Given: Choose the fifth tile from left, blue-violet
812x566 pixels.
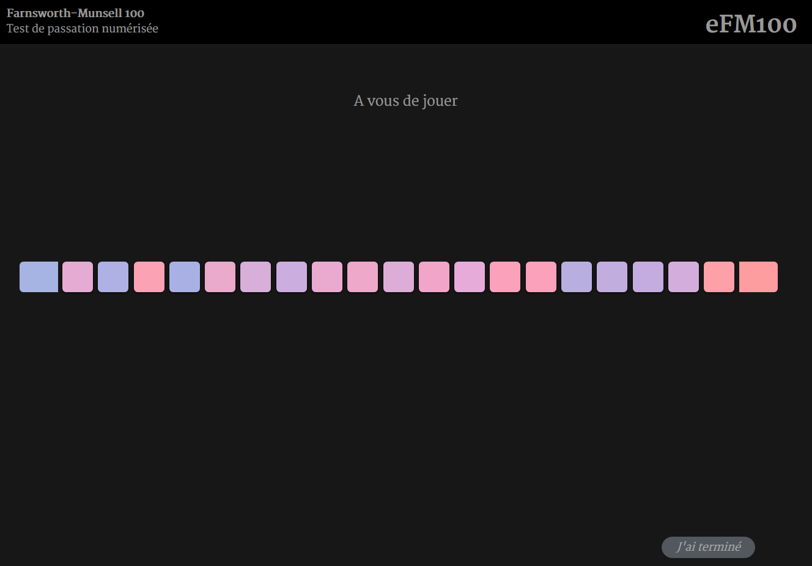Looking at the screenshot, I should click(x=185, y=277).
